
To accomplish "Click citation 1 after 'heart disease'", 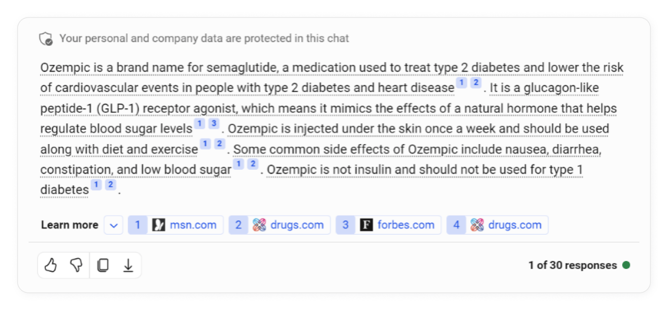I will tap(461, 83).
